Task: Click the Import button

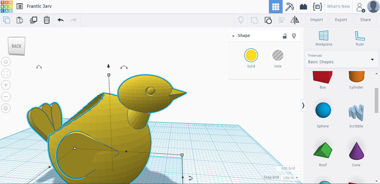Action: (317, 20)
